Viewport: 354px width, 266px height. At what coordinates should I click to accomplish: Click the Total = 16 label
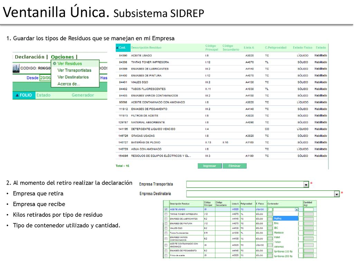coord(122,166)
